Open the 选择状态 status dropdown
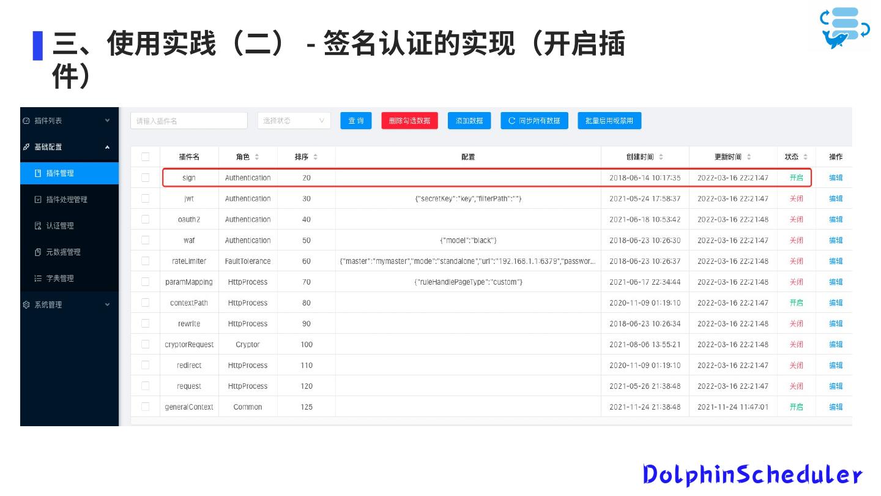Screen dimensions: 881x496 [294, 121]
